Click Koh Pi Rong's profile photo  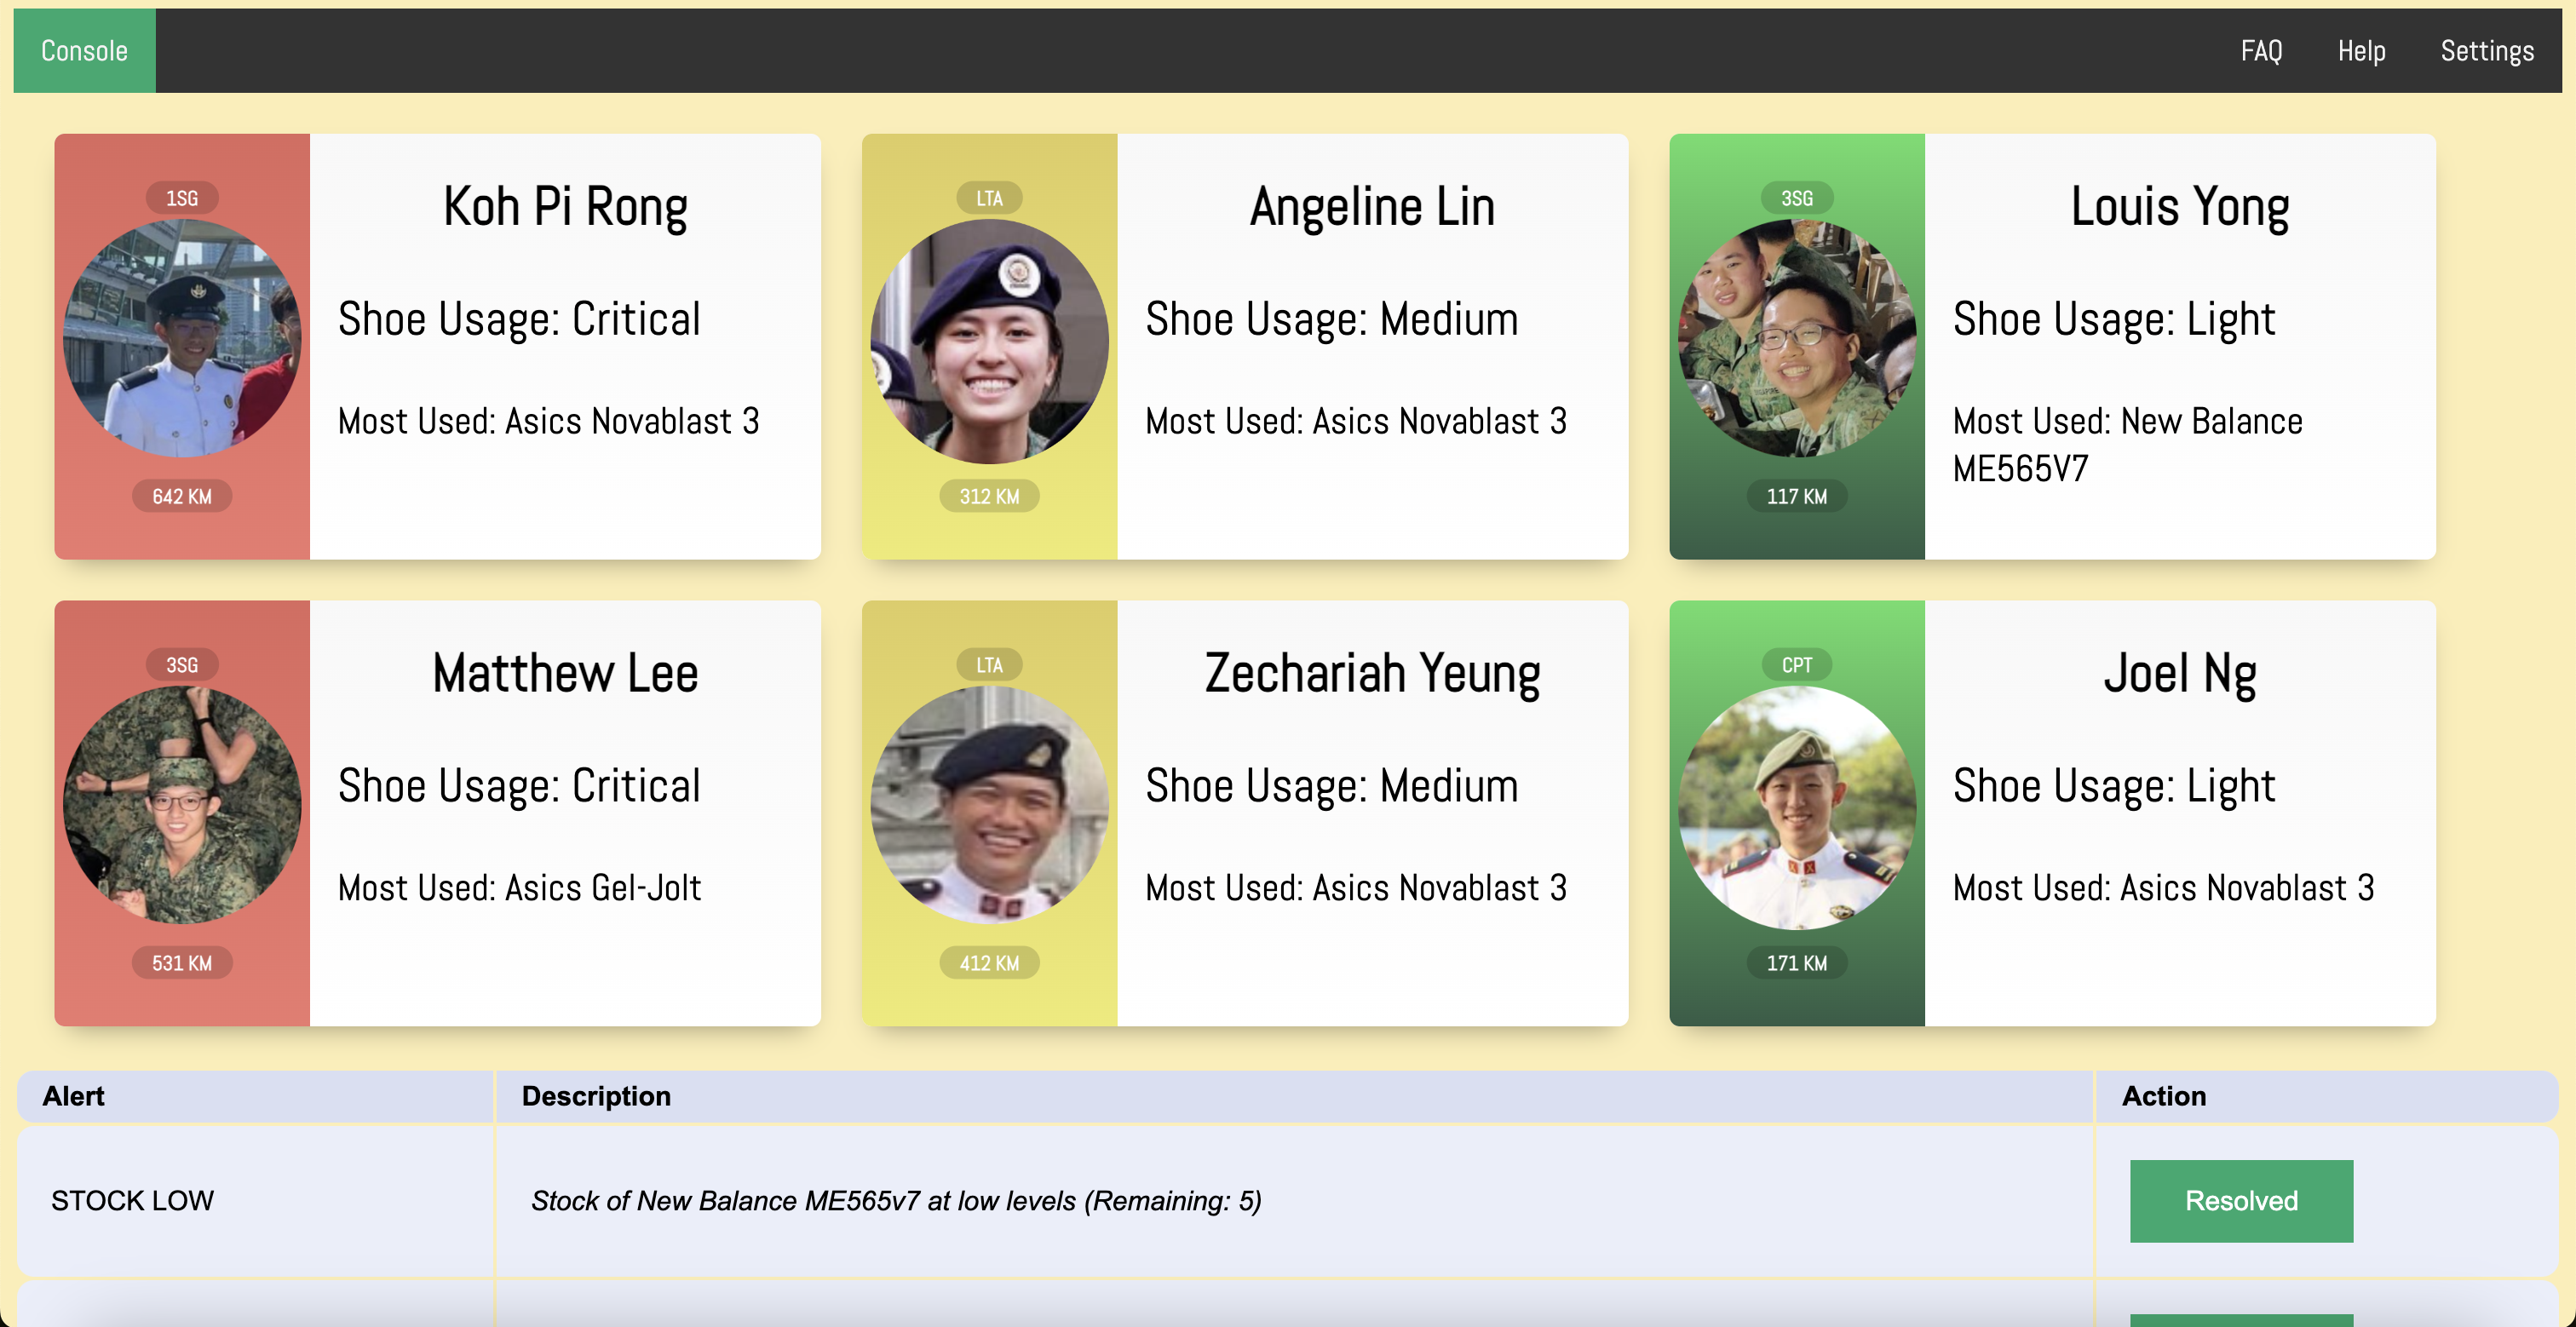[x=182, y=339]
